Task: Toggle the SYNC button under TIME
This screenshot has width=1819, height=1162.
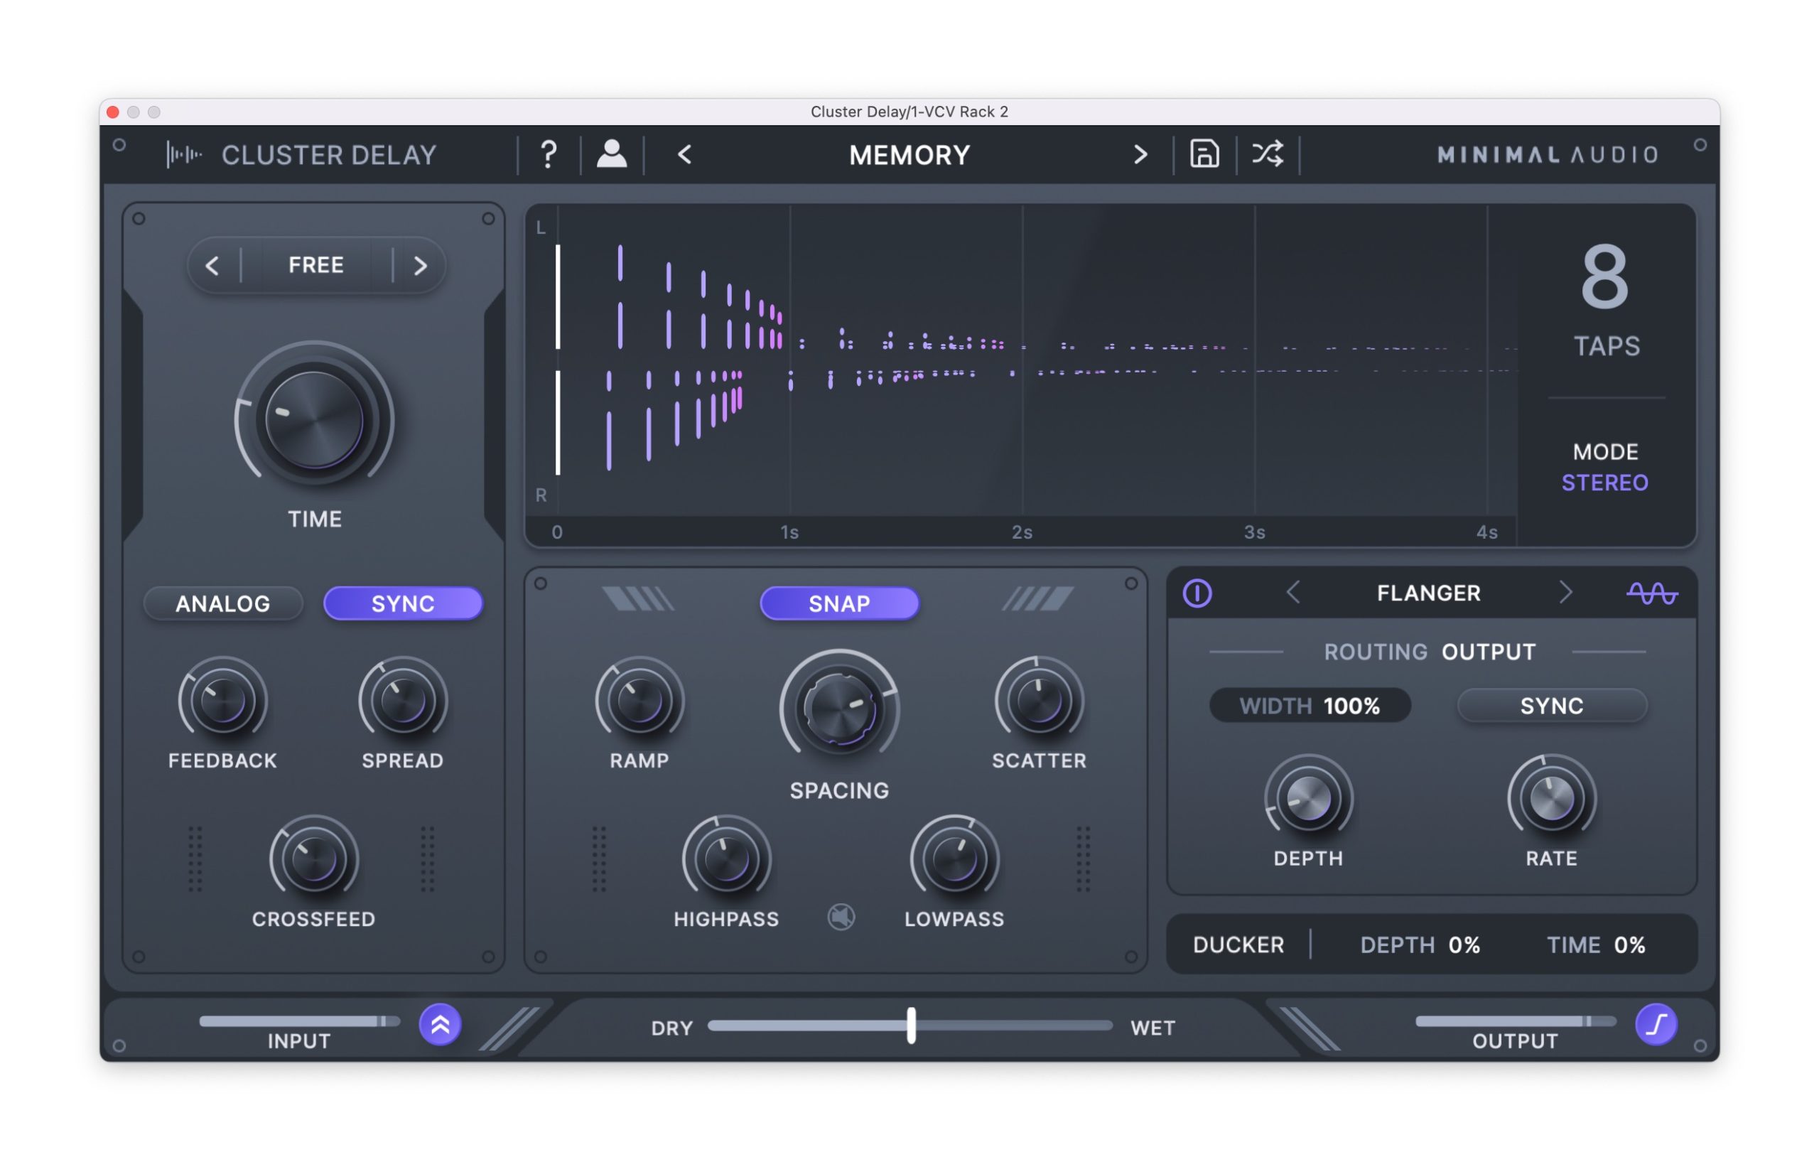Action: [403, 603]
